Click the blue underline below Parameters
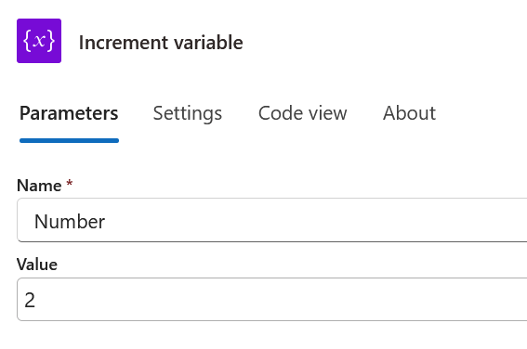Screen dimensions: 527x349 69,140
